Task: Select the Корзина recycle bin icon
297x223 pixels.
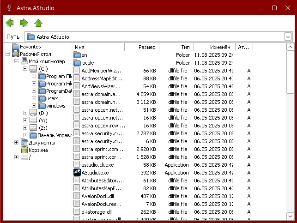Action: click(x=24, y=150)
